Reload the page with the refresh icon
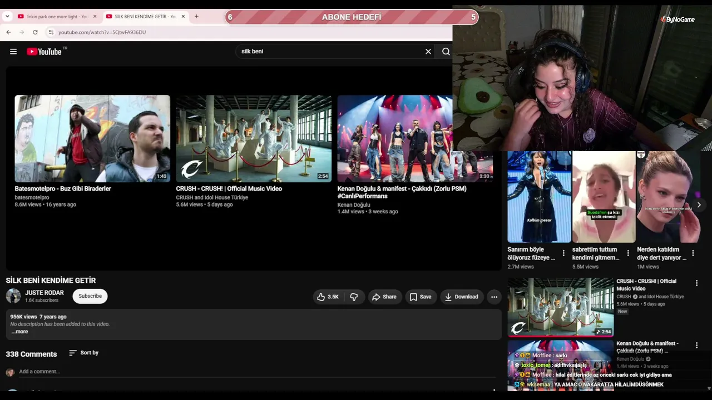The height and width of the screenshot is (400, 712). click(x=35, y=32)
